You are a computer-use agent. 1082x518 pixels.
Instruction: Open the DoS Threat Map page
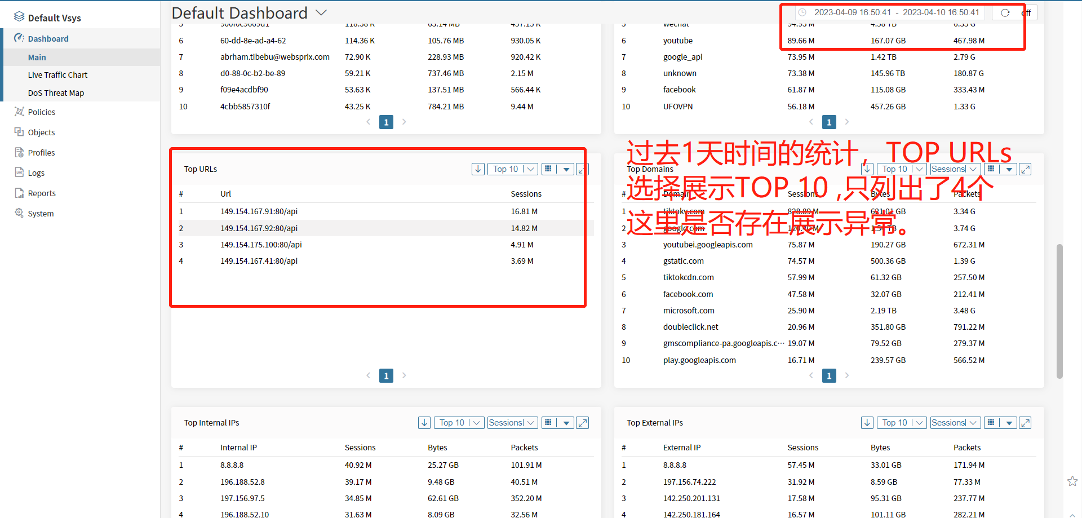click(x=56, y=93)
